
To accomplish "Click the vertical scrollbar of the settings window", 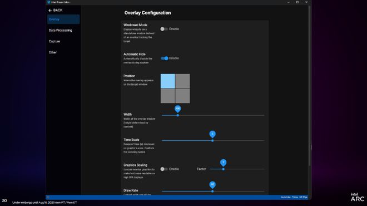I will (309, 87).
